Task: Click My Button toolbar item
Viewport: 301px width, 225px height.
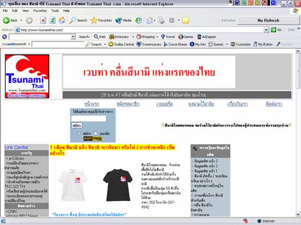Action: 263,45
